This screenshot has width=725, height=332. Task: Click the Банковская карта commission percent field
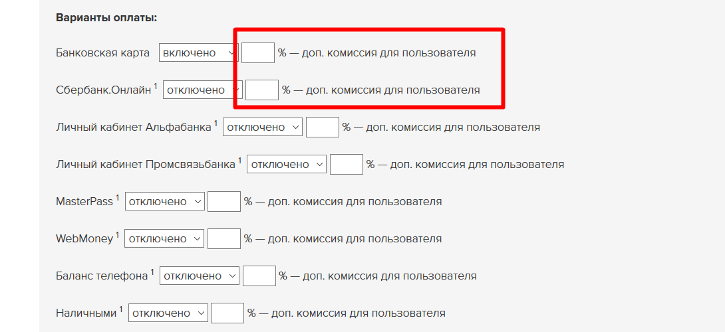(258, 52)
